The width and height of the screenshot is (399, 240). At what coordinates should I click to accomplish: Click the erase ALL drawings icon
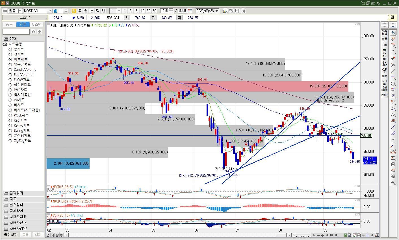click(393, 45)
